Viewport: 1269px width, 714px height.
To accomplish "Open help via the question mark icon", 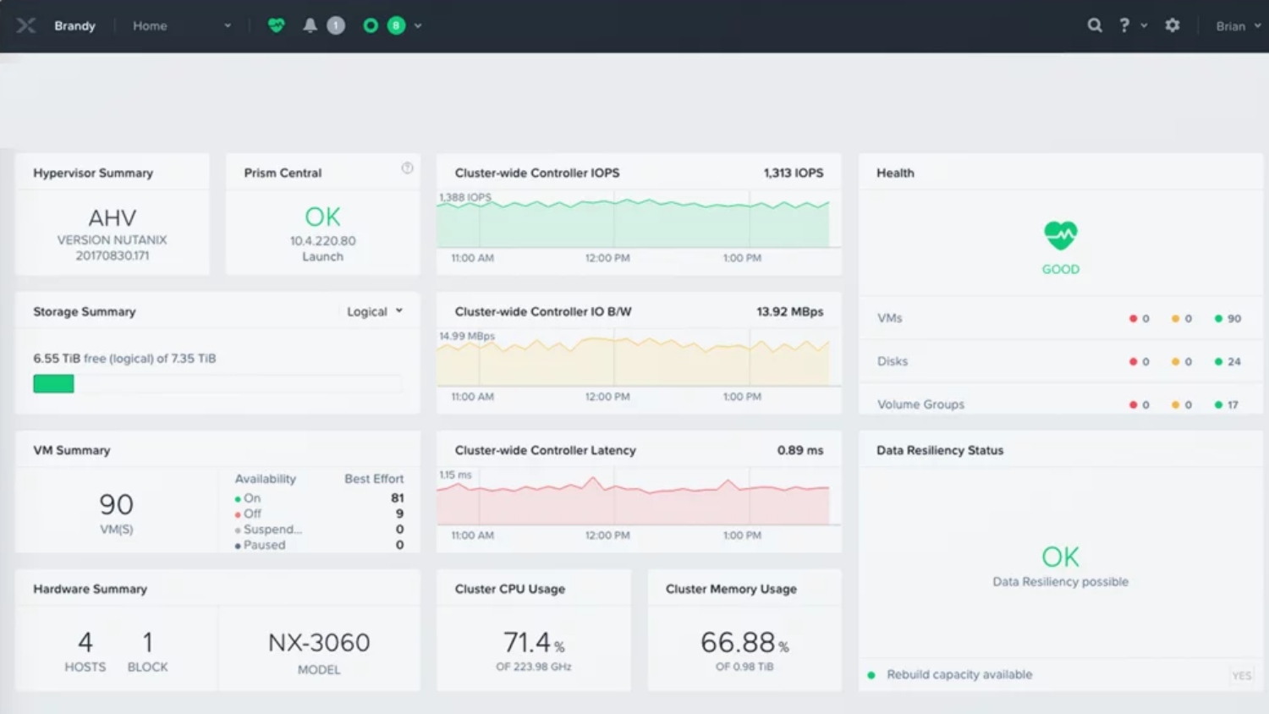I will pyautogui.click(x=1123, y=25).
